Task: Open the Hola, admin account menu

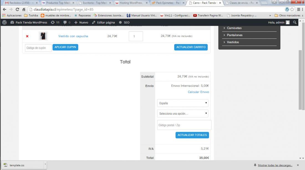Action: click(x=279, y=22)
